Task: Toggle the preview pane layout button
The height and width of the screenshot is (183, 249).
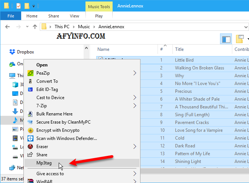Action: pyautogui.click(x=226, y=39)
